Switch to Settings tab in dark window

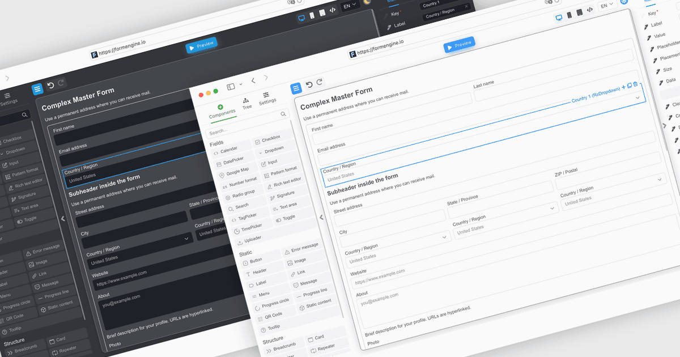click(8, 99)
